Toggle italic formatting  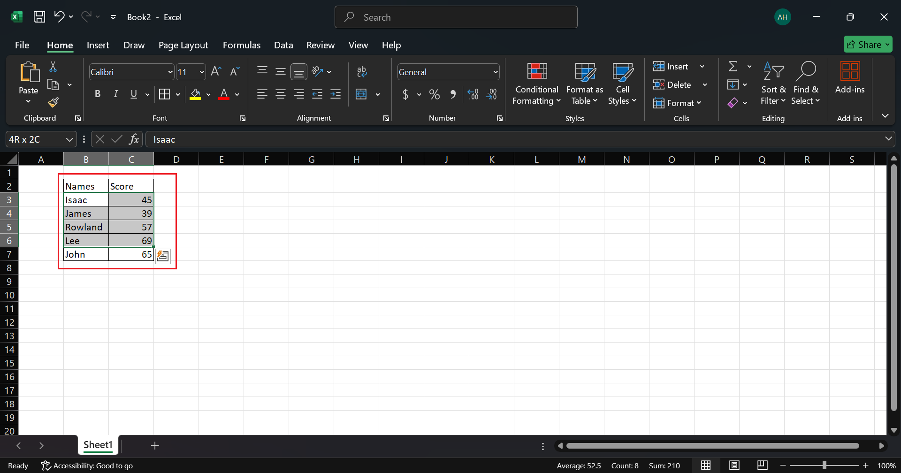115,94
